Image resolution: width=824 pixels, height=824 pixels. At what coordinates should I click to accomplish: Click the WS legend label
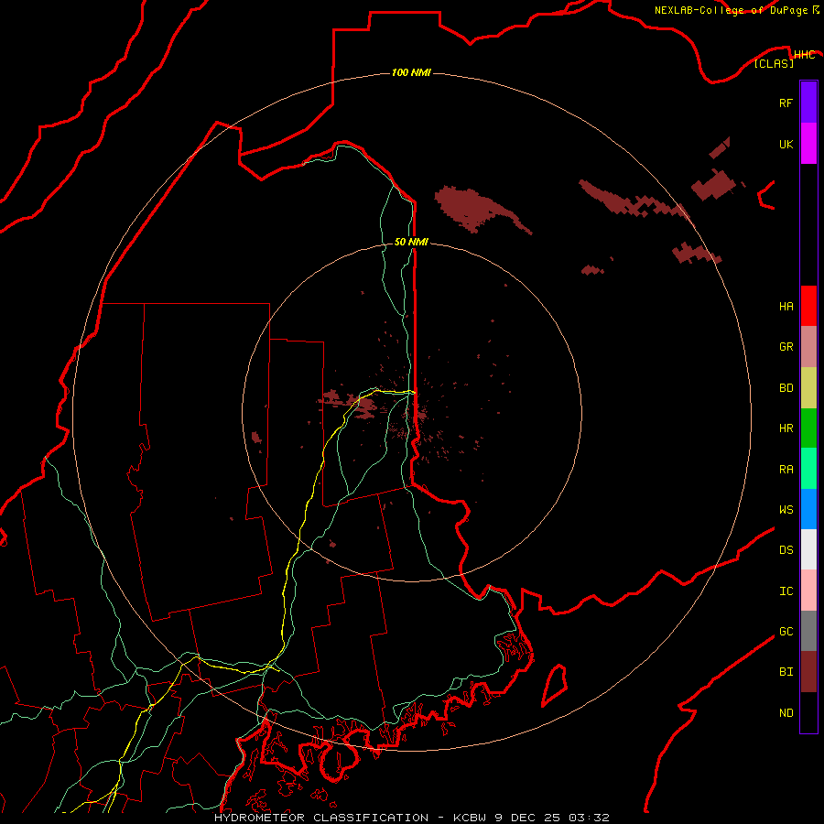click(786, 510)
